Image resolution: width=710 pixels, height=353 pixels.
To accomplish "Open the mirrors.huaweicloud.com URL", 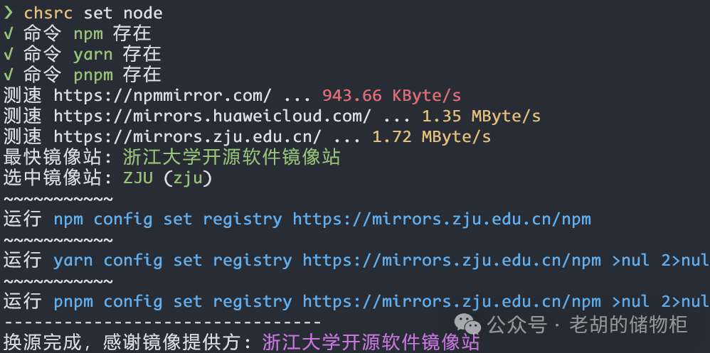I will click(x=213, y=116).
